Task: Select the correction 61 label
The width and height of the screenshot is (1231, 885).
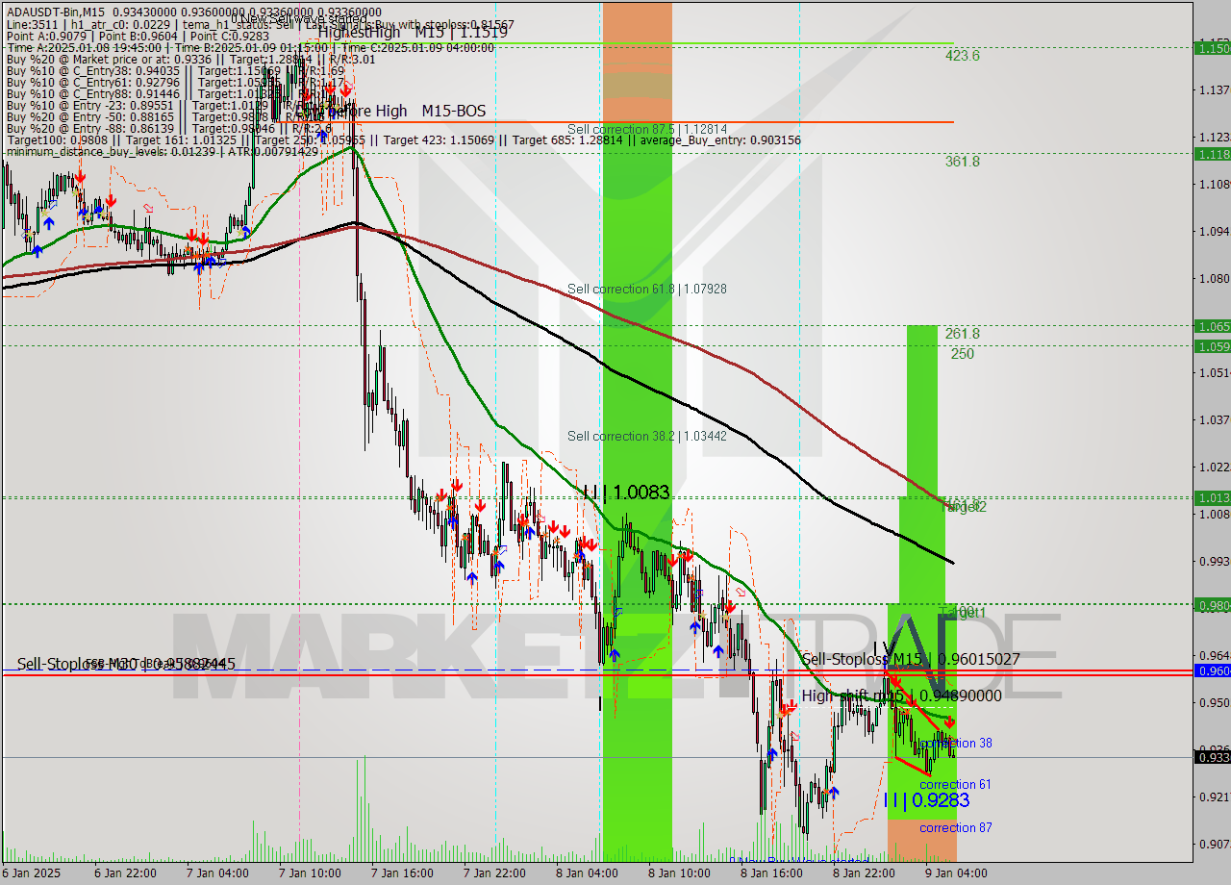Action: (956, 785)
